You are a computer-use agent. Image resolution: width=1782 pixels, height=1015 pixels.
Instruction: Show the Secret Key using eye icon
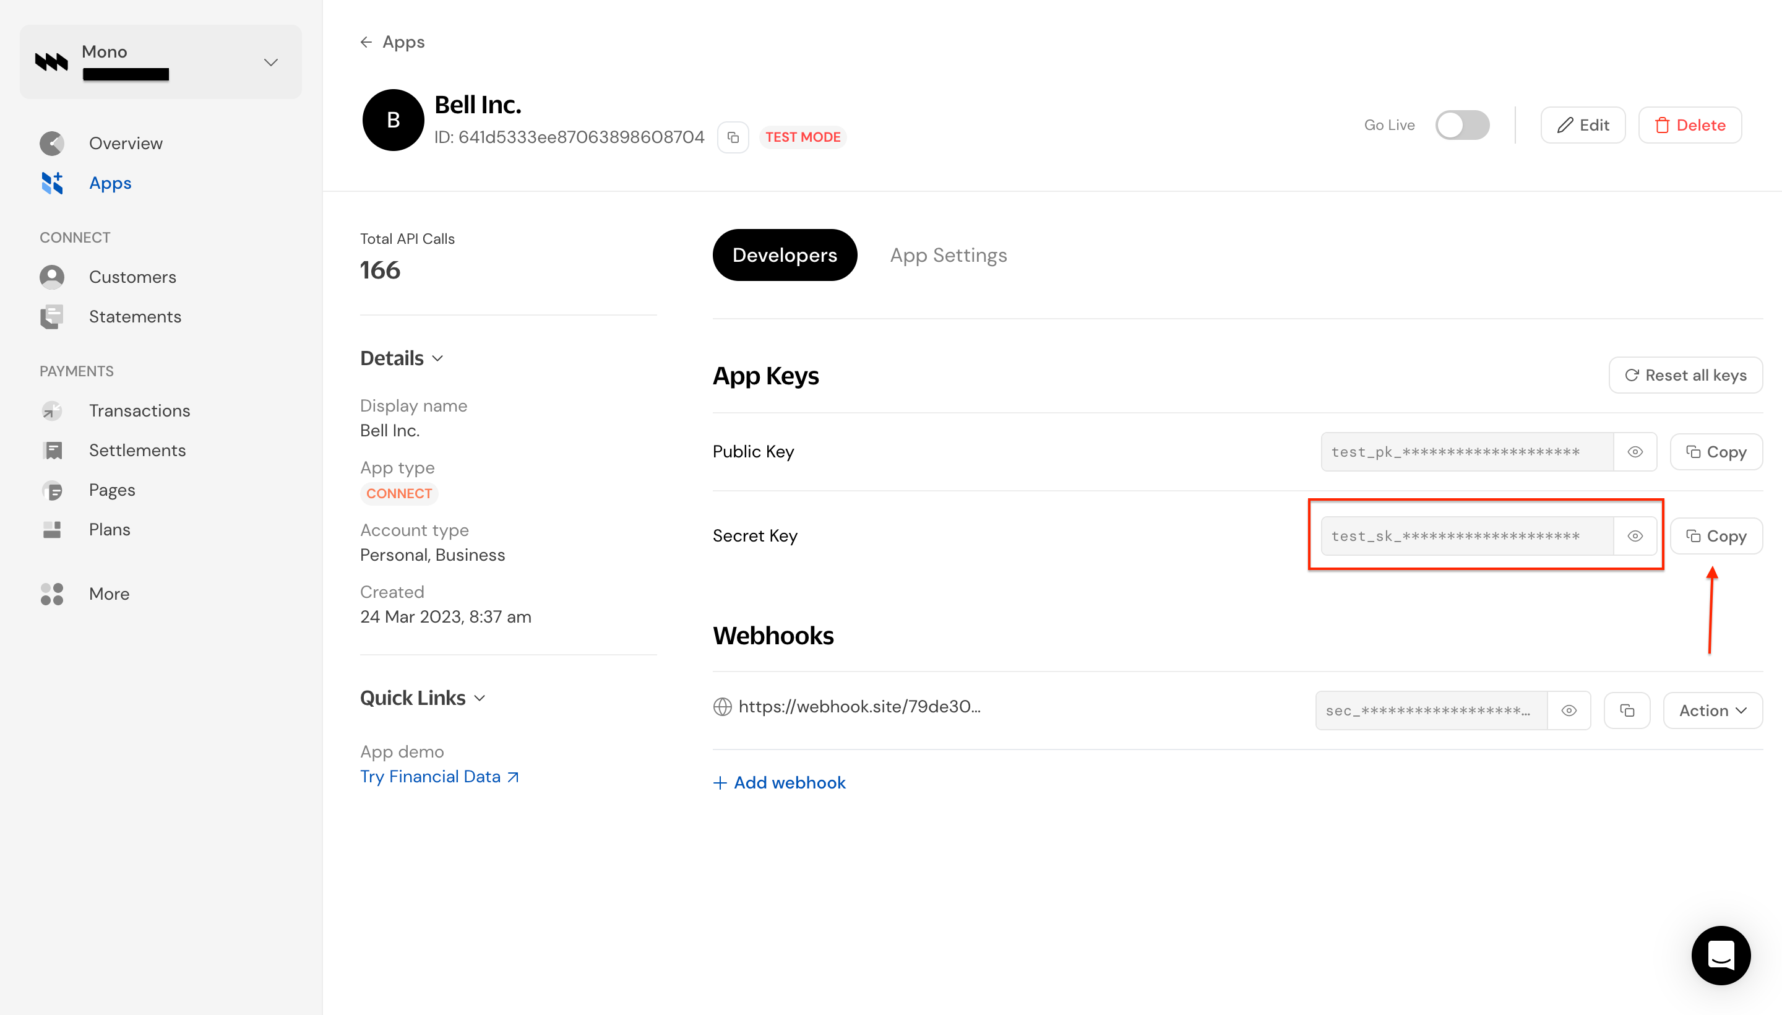(1634, 536)
